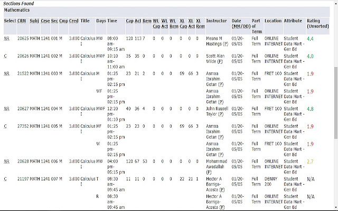Screen dimensions: 338x211
Task: Click instructor Scott Alan Wilde
Action: (215, 59)
